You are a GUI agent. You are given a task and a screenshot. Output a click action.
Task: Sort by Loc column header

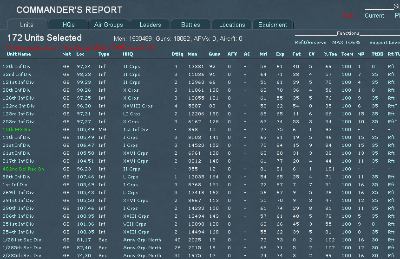click(x=80, y=54)
